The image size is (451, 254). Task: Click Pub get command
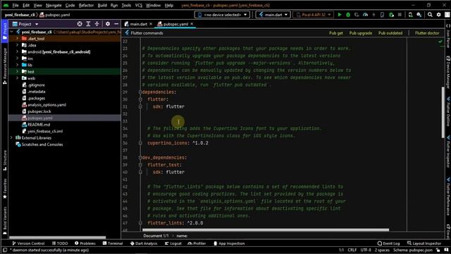(335, 33)
